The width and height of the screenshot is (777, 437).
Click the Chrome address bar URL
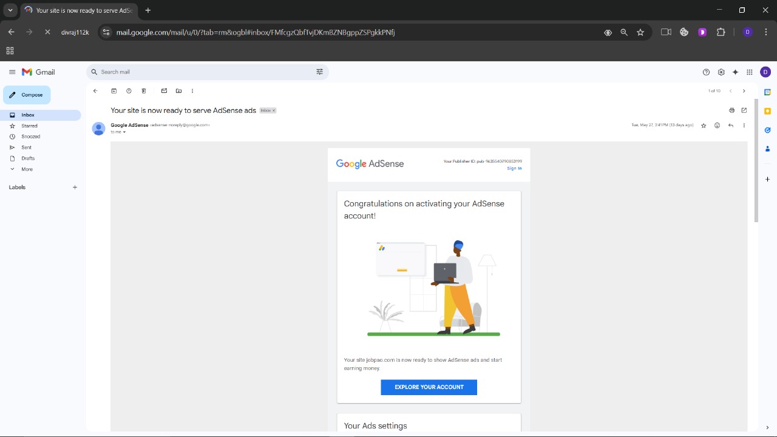point(256,32)
